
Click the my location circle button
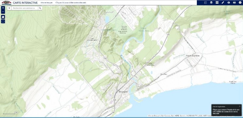[x=3, y=21]
